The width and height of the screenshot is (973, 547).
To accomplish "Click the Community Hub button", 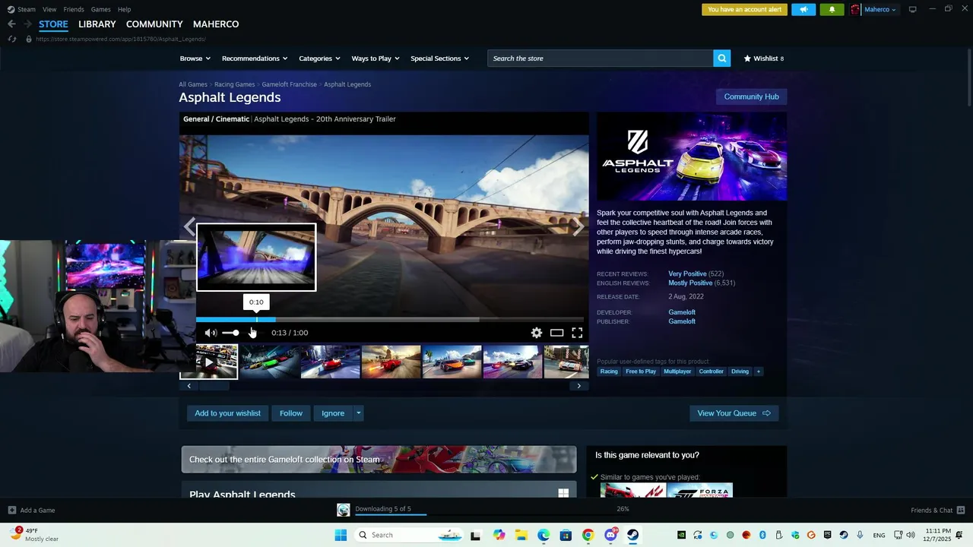I will point(751,96).
